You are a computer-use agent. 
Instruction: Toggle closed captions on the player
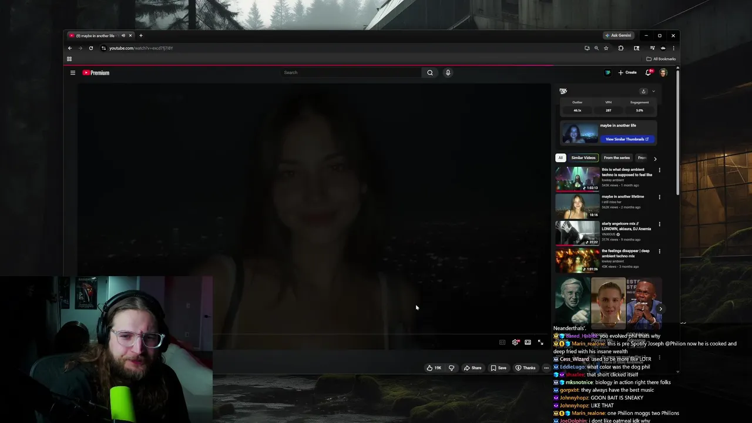pyautogui.click(x=502, y=343)
